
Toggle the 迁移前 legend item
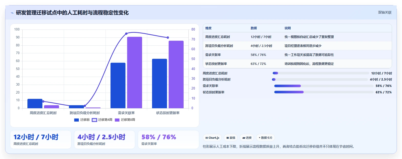(x=82, y=120)
